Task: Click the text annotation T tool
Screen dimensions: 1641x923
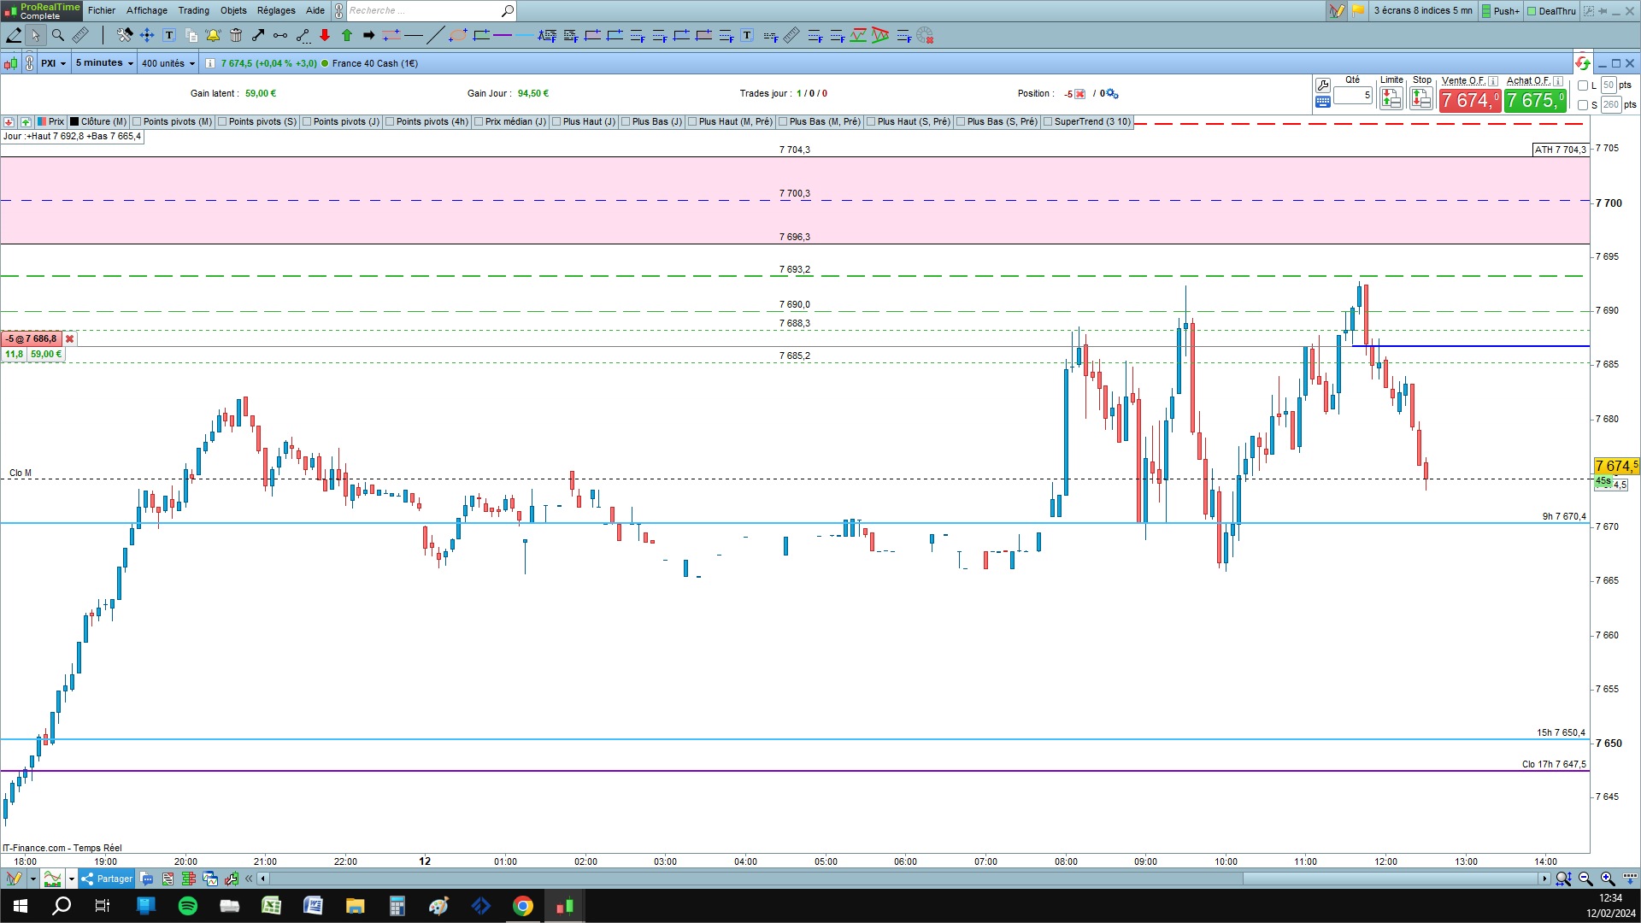Action: tap(169, 35)
